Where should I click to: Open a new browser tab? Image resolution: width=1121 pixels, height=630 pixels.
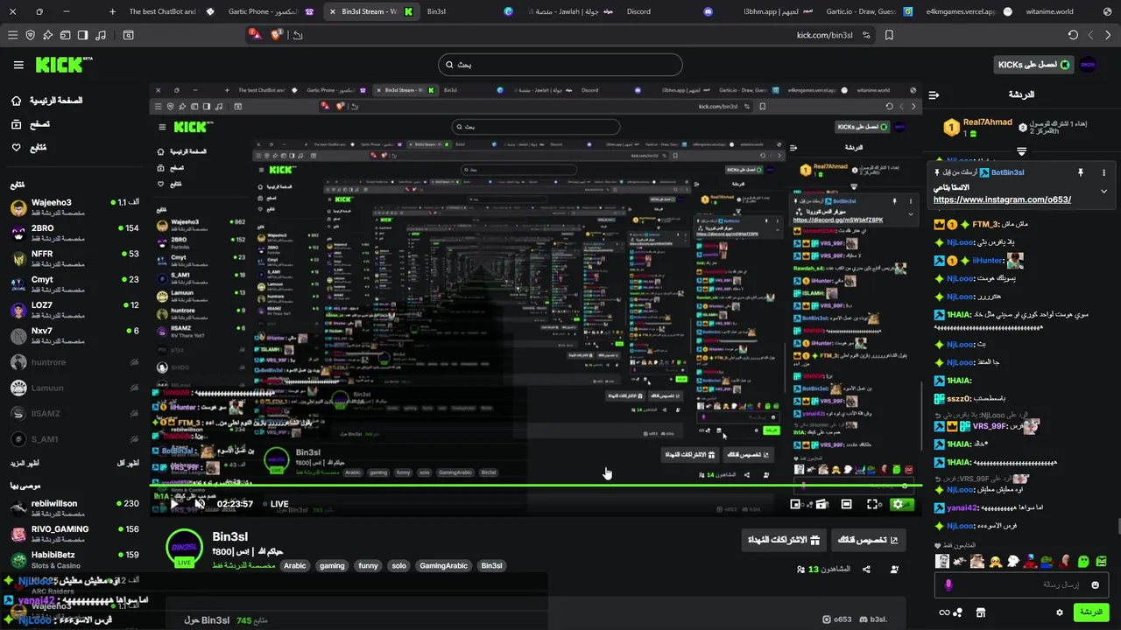pyautogui.click(x=112, y=11)
